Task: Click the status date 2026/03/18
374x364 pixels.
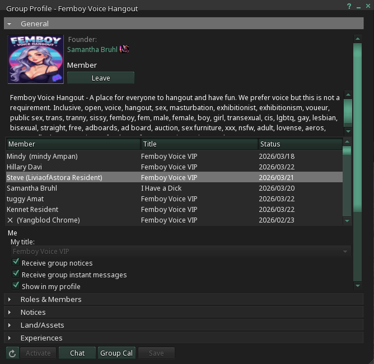Action: coord(277,156)
